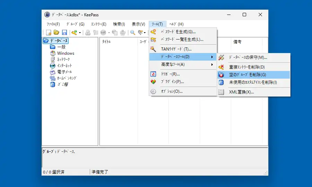Click the unused custom icons bin icon
Screen dimensions: 312x187
221,82
